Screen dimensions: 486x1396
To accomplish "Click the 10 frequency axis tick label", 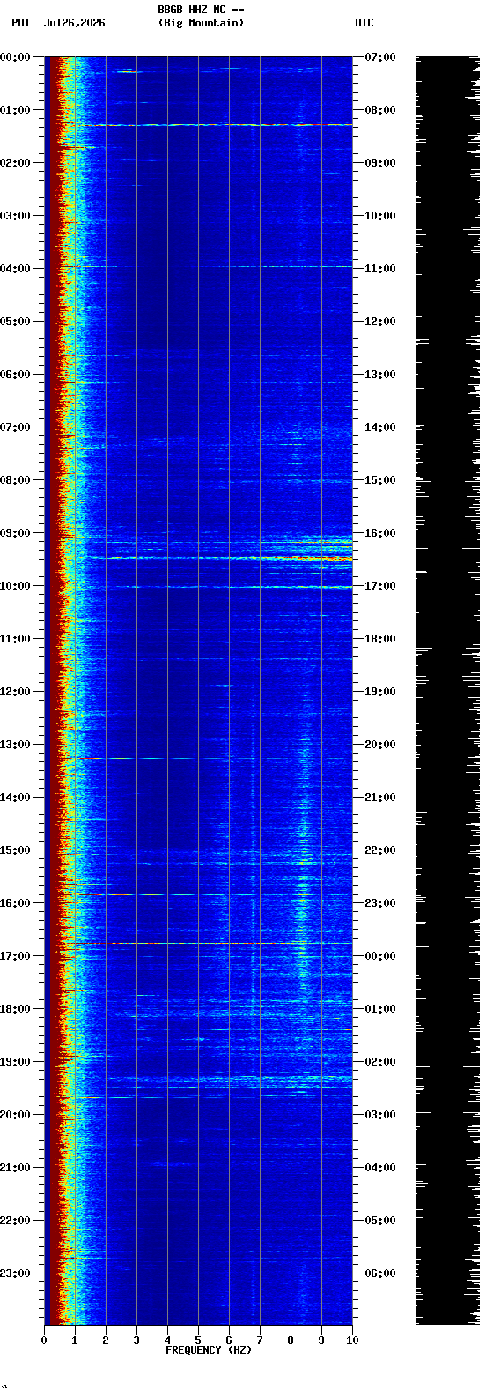I will click(352, 1340).
